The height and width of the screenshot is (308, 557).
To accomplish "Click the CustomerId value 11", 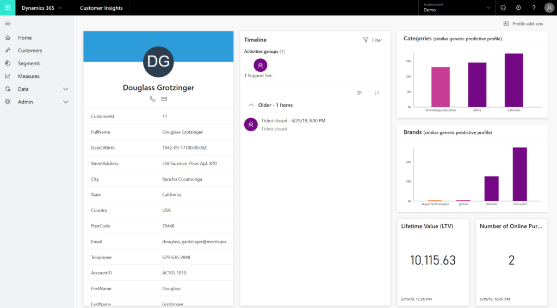I will click(164, 116).
